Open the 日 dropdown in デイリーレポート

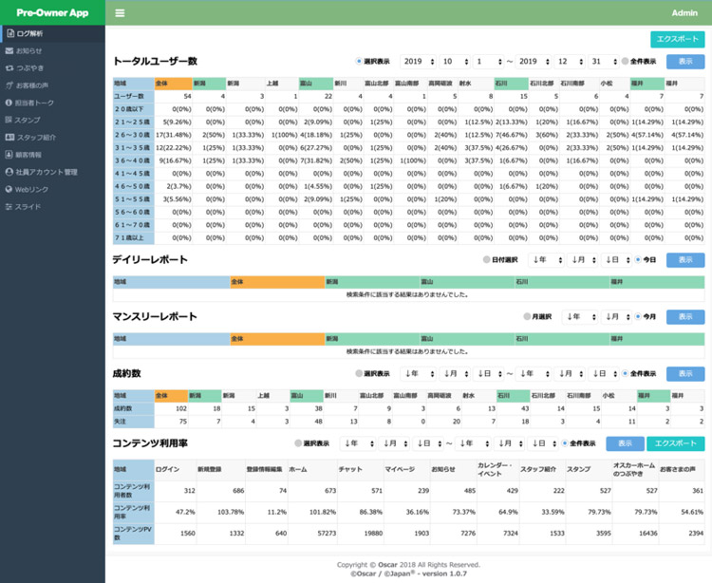point(617,260)
